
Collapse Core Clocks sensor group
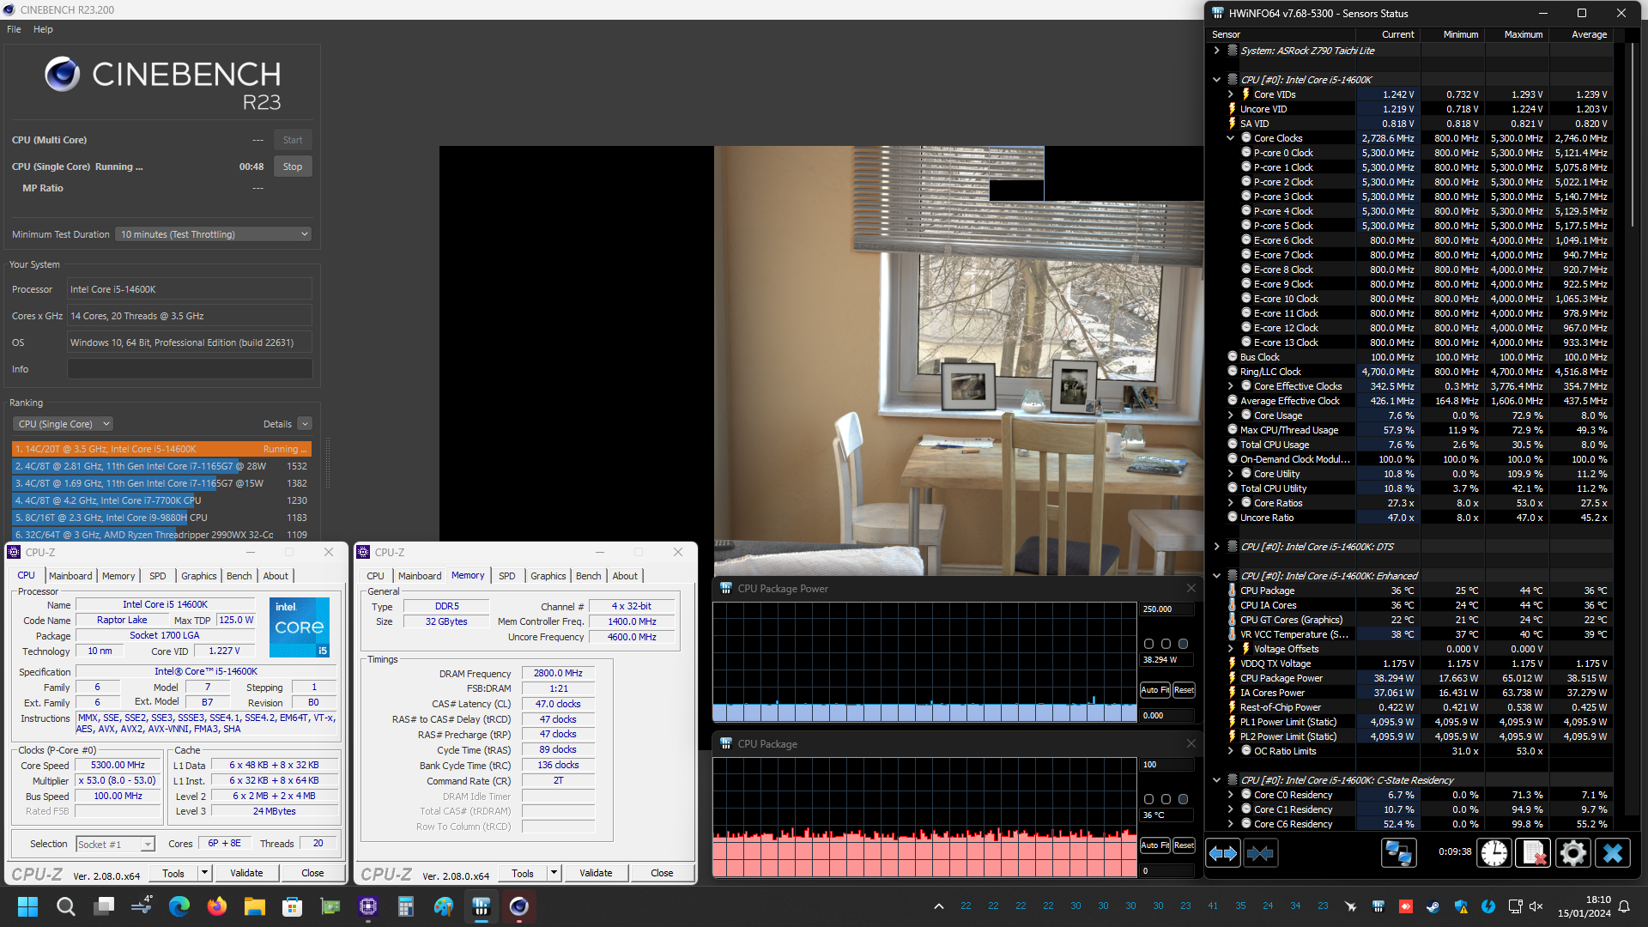(1230, 138)
